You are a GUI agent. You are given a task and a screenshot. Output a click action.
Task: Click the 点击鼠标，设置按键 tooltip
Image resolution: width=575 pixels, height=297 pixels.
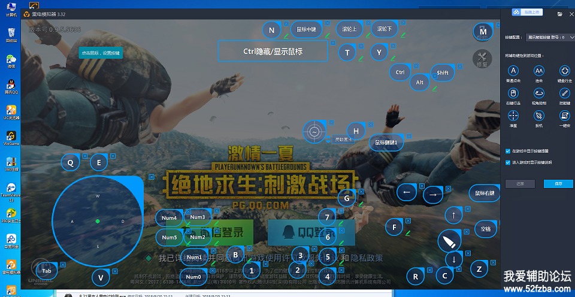coord(101,53)
